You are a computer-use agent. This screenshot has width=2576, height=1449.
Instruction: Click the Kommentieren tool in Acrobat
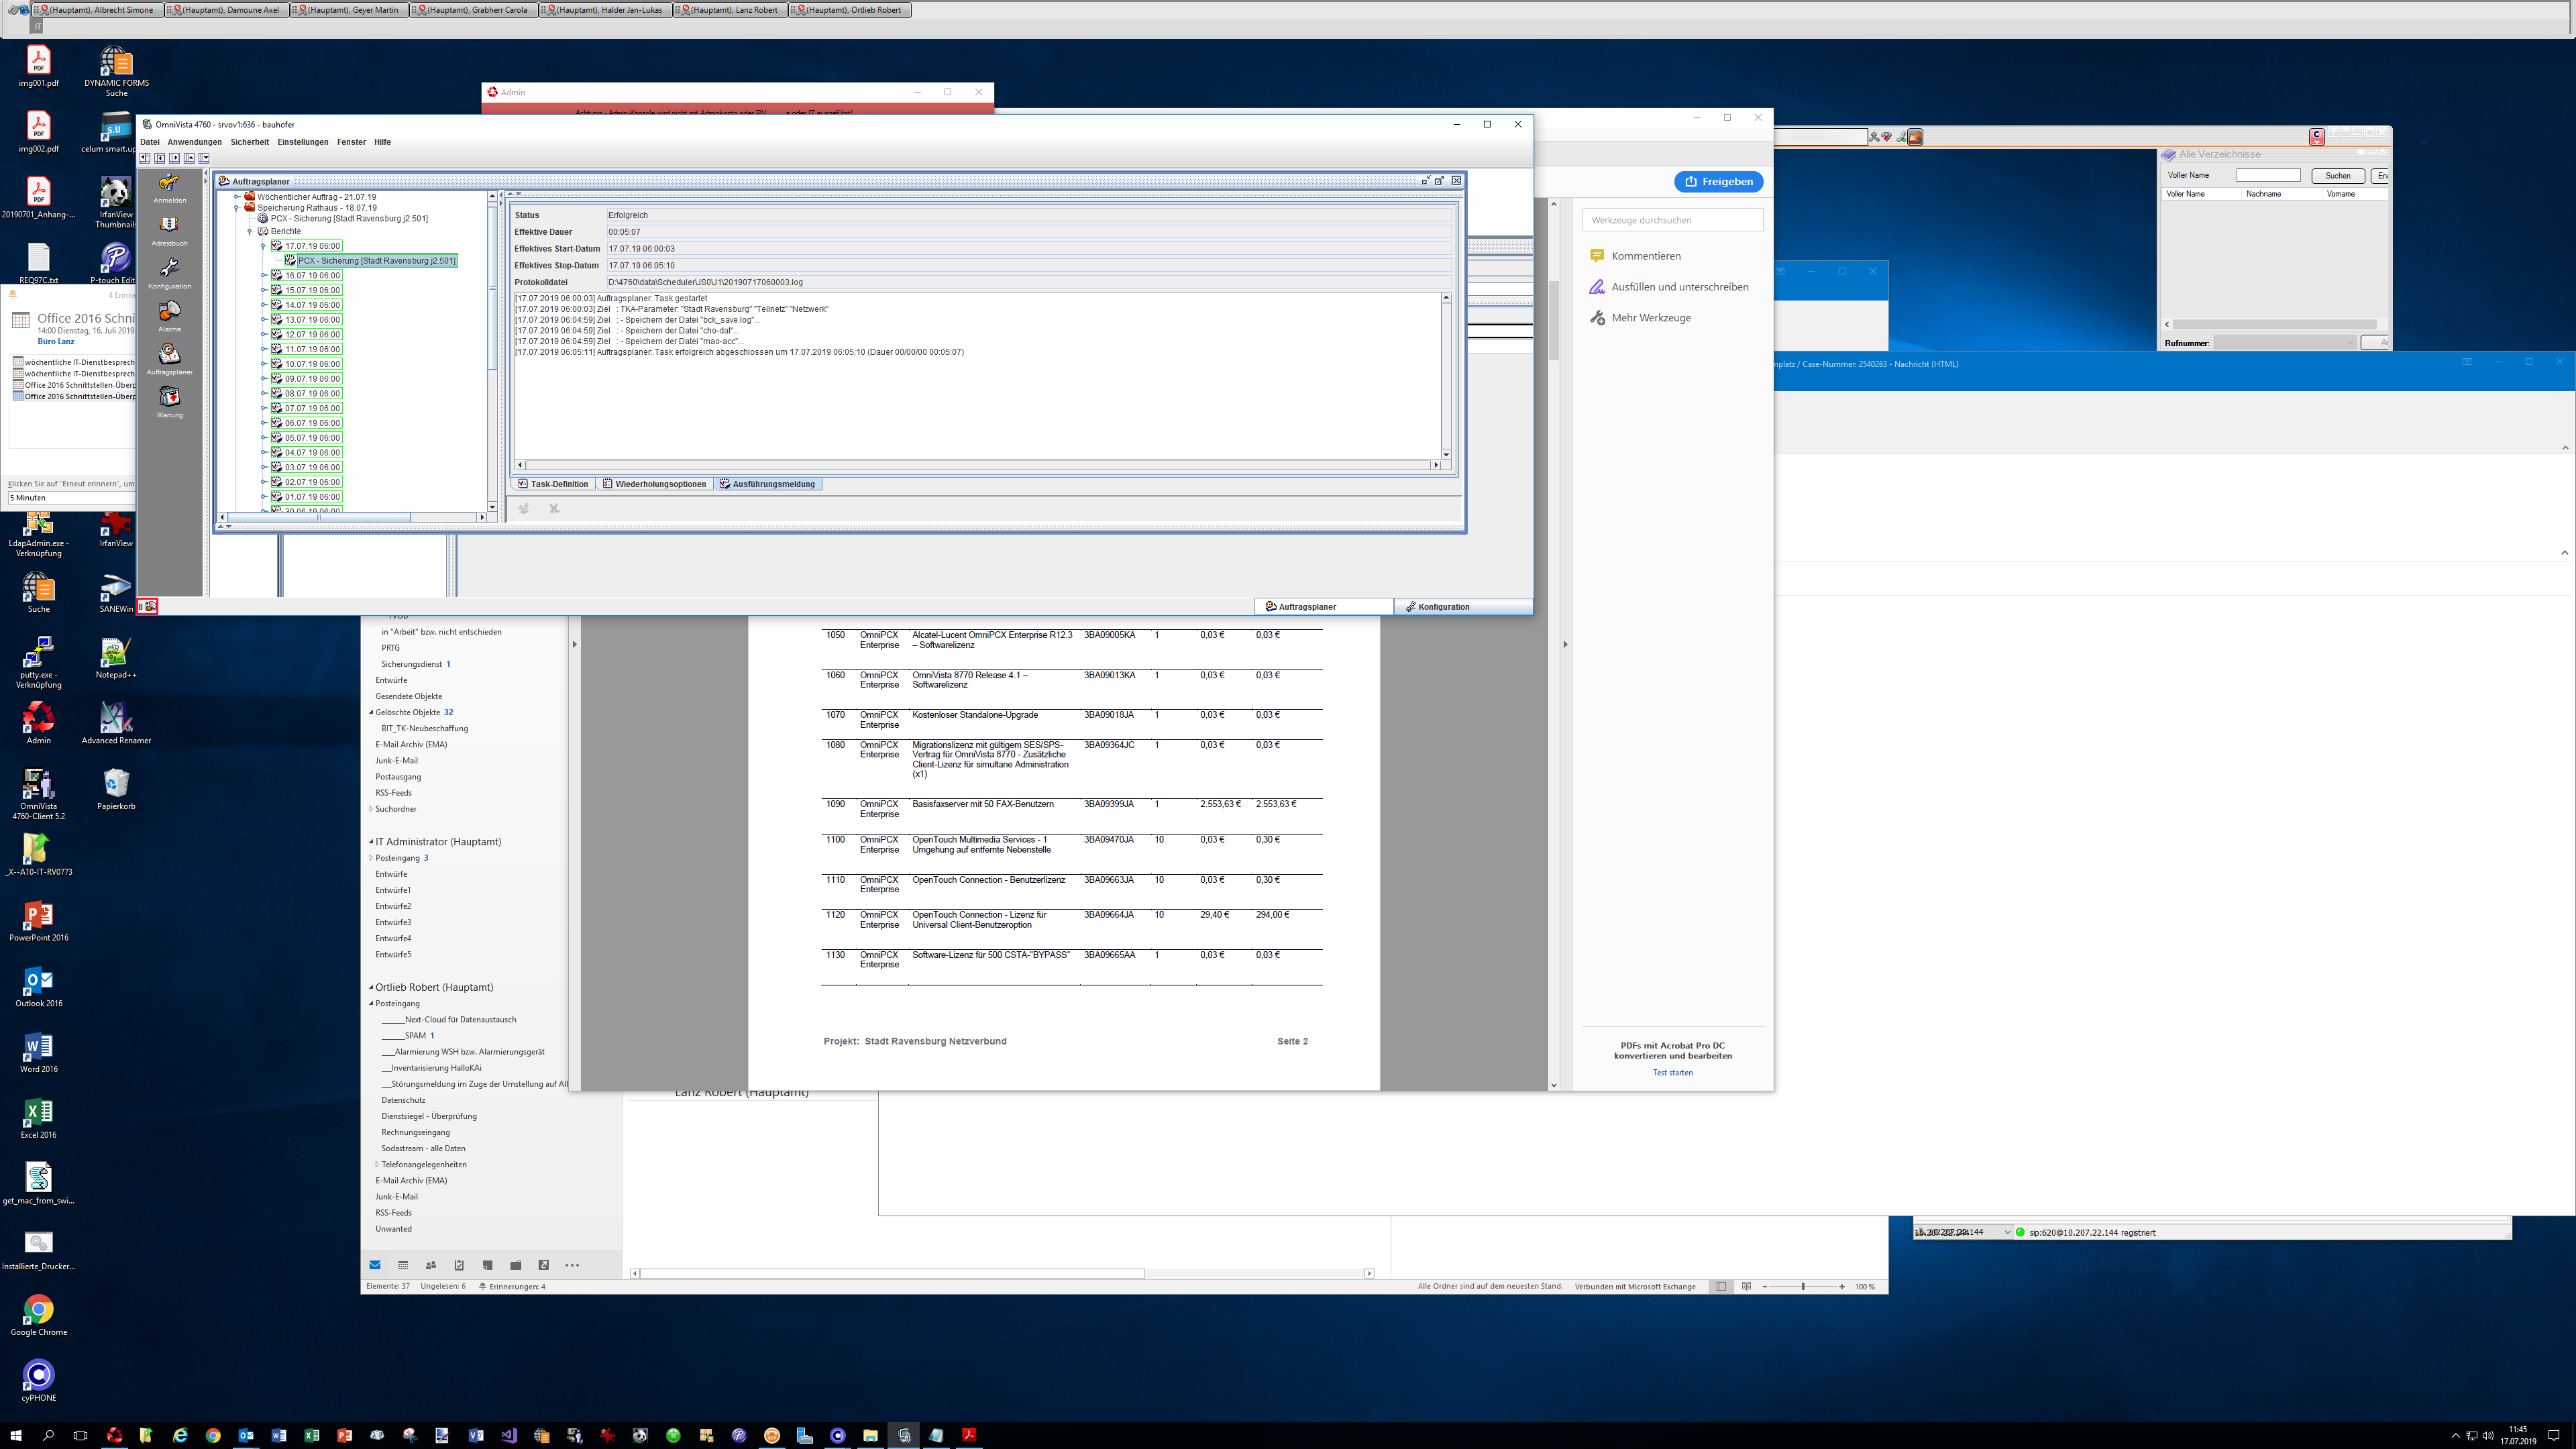tap(1645, 256)
